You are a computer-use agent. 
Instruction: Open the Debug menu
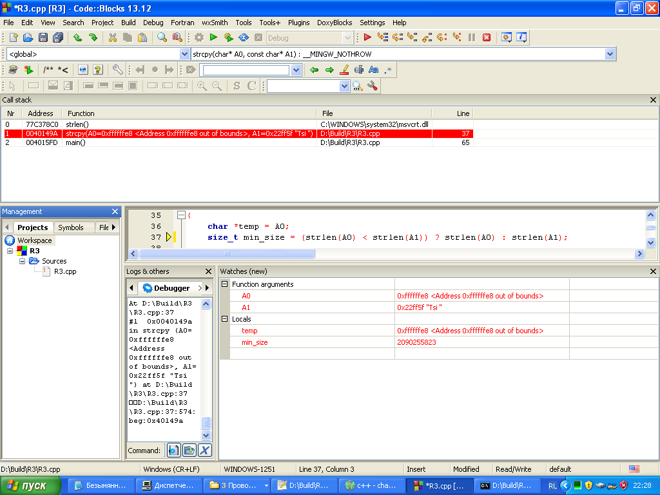click(153, 23)
